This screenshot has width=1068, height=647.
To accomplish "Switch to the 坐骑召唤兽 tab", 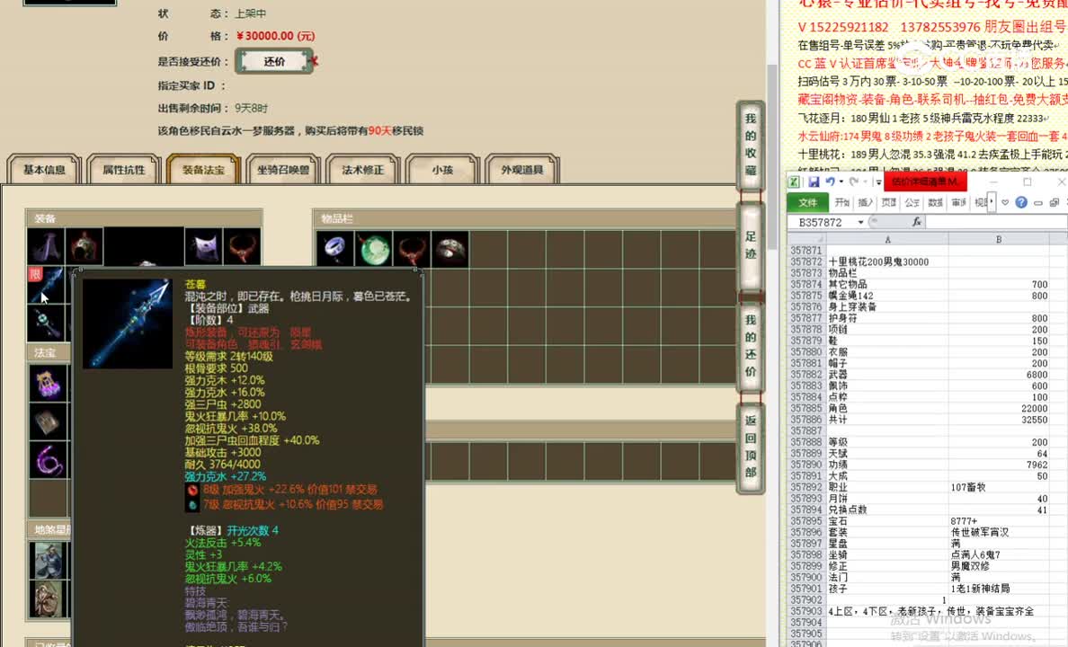I will 281,169.
